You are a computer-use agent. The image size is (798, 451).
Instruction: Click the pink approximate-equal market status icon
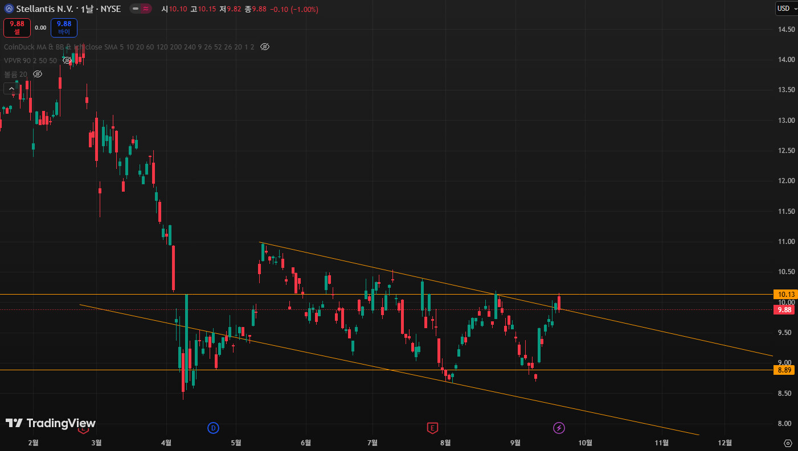(x=146, y=9)
